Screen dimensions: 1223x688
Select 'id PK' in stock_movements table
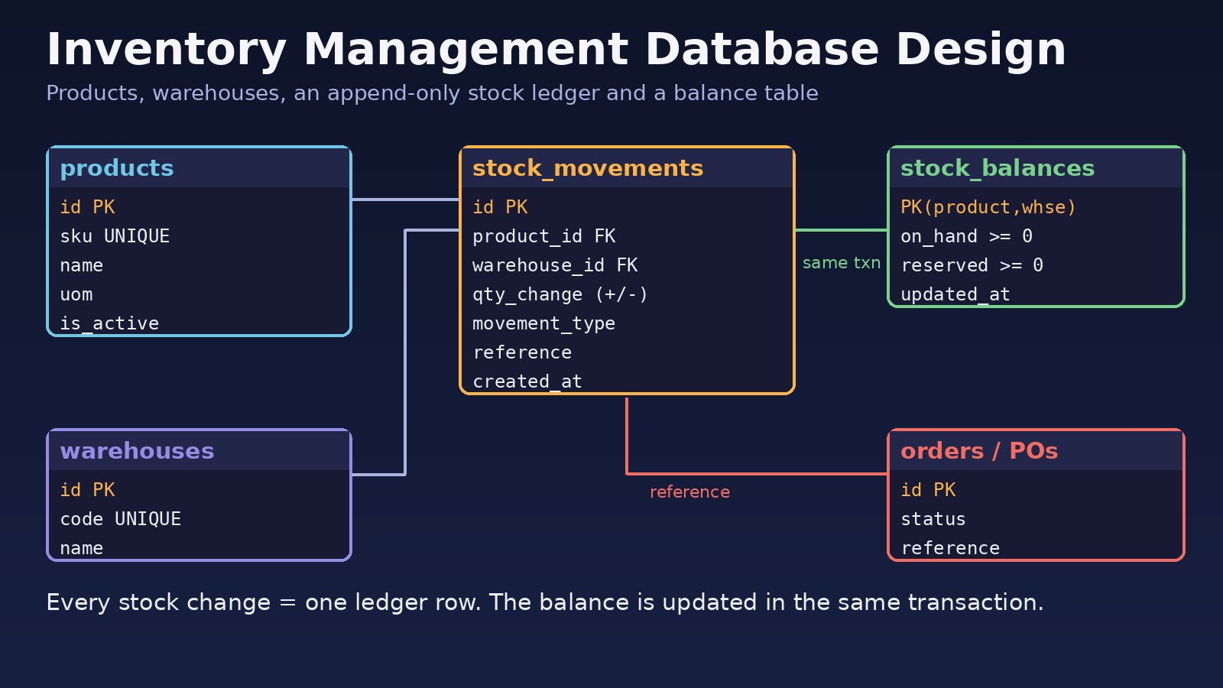(500, 207)
